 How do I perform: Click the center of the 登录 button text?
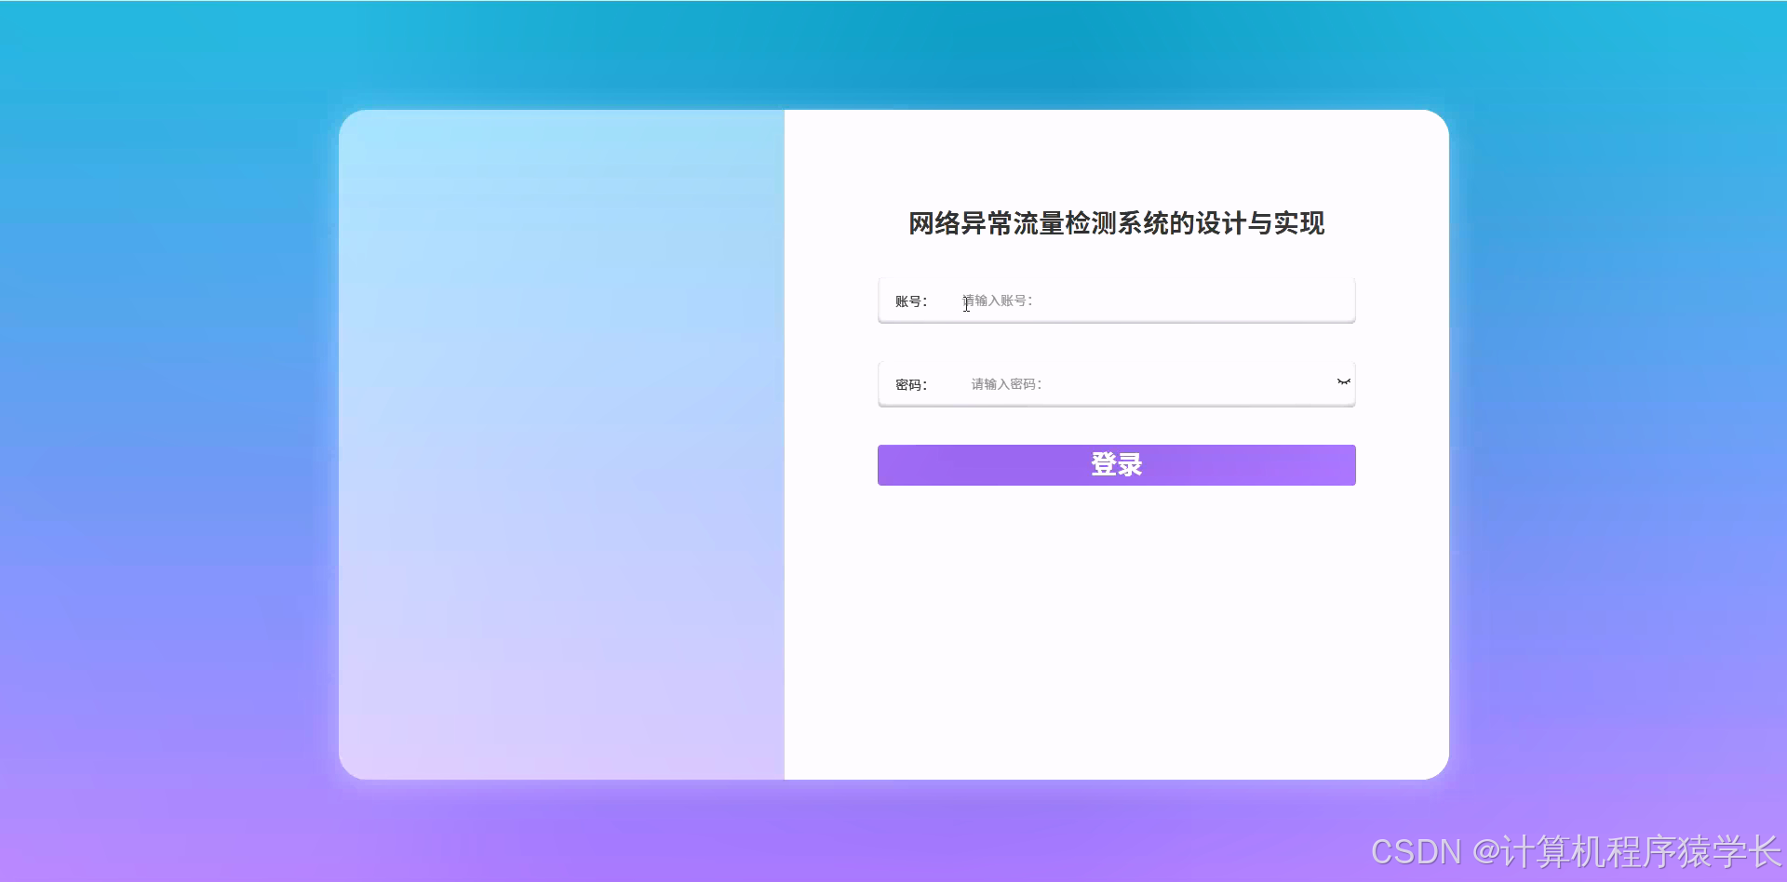pyautogui.click(x=1116, y=464)
